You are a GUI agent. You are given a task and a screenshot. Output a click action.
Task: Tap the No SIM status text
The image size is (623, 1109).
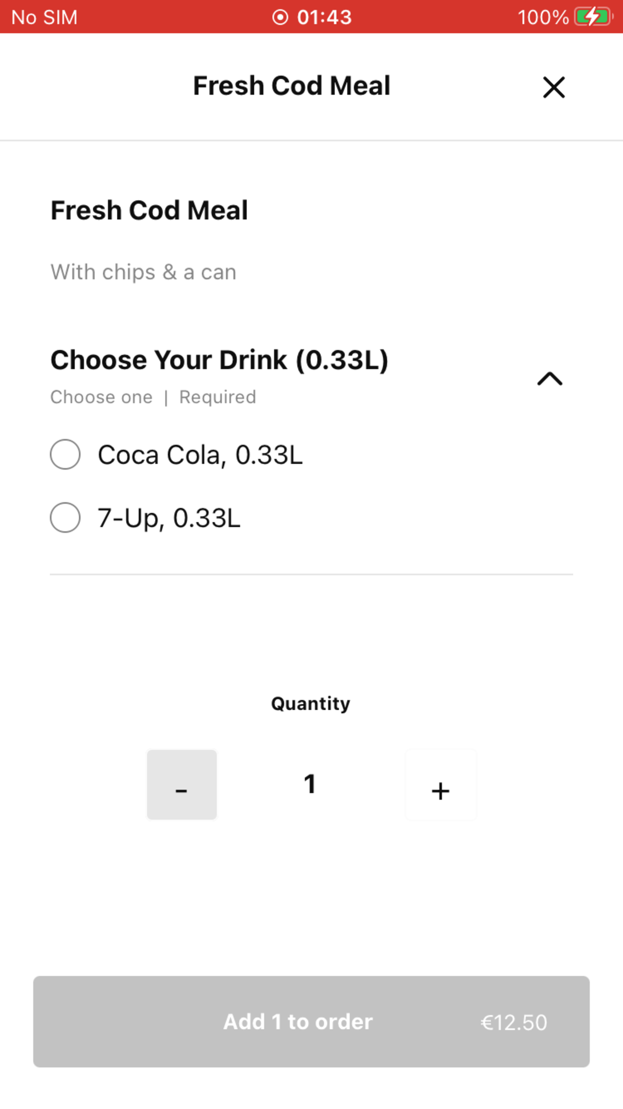click(x=44, y=18)
